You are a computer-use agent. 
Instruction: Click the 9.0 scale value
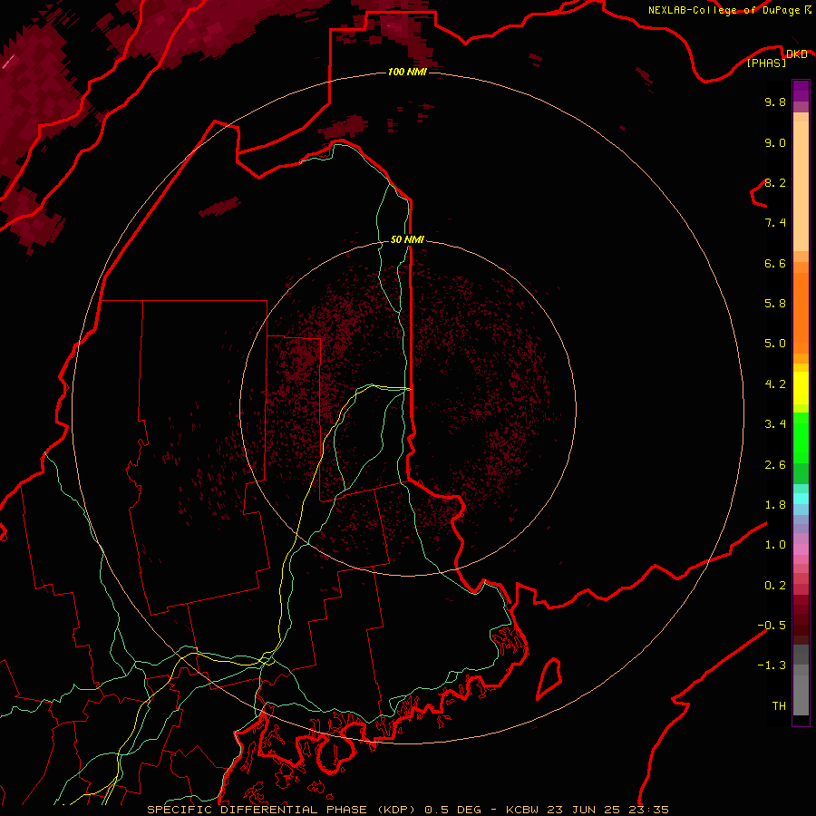775,142
